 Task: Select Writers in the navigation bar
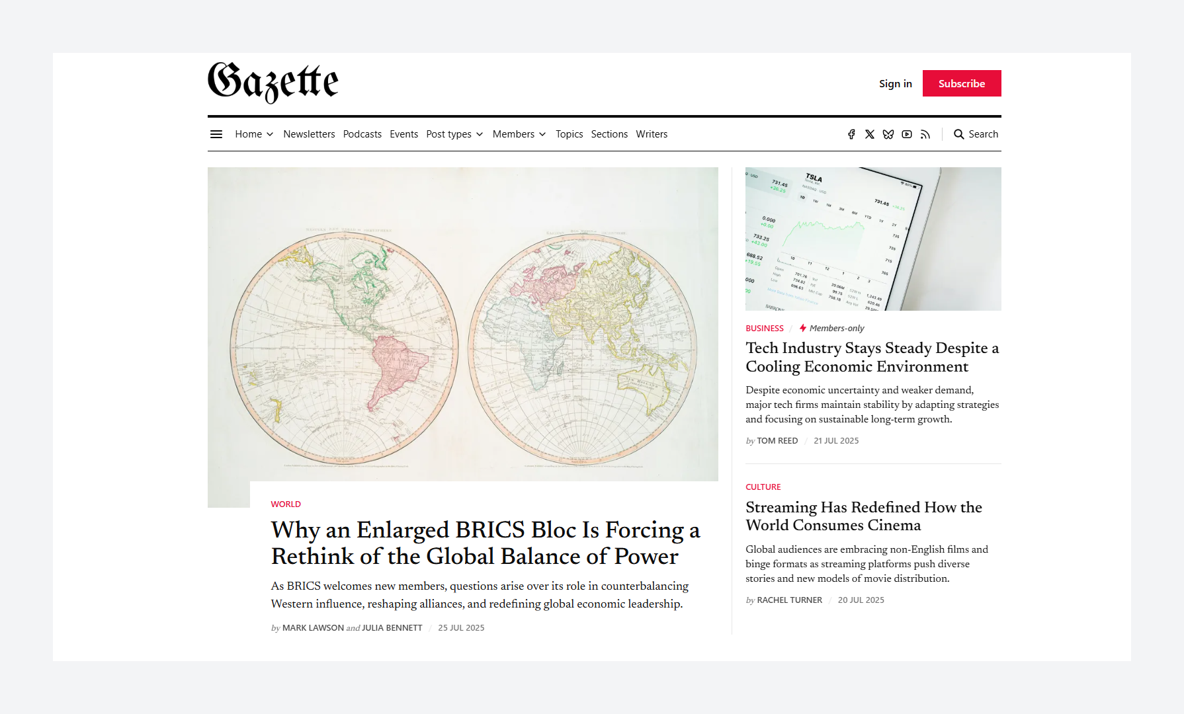click(652, 134)
